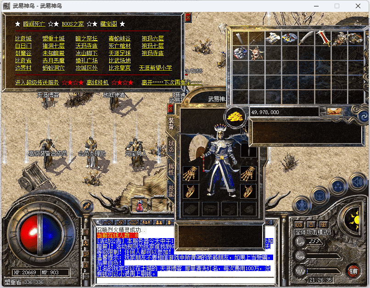Teleport to 比奇城
The height and width of the screenshot is (288, 370).
23,38
